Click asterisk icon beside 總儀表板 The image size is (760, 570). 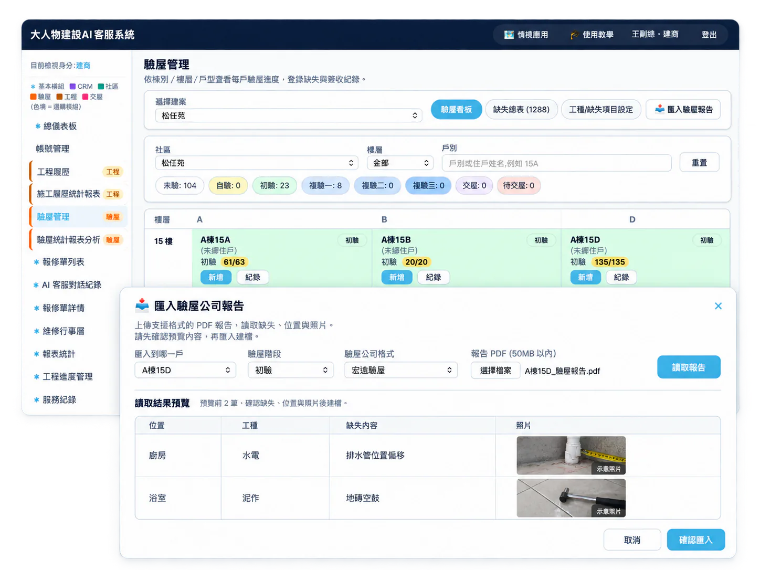pyautogui.click(x=38, y=126)
